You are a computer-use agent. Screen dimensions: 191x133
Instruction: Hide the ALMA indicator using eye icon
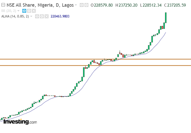click(x=37, y=16)
